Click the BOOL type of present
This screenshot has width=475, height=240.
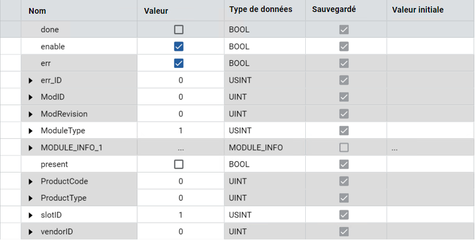point(239,164)
